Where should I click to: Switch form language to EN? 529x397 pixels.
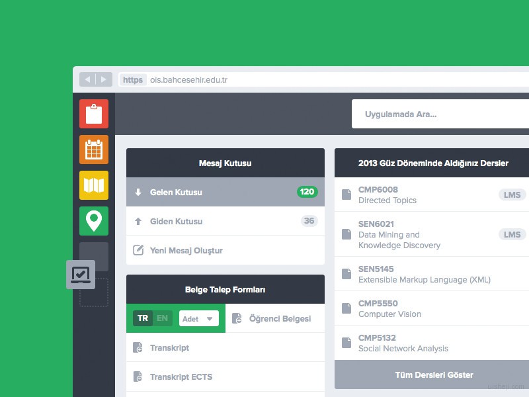162,318
